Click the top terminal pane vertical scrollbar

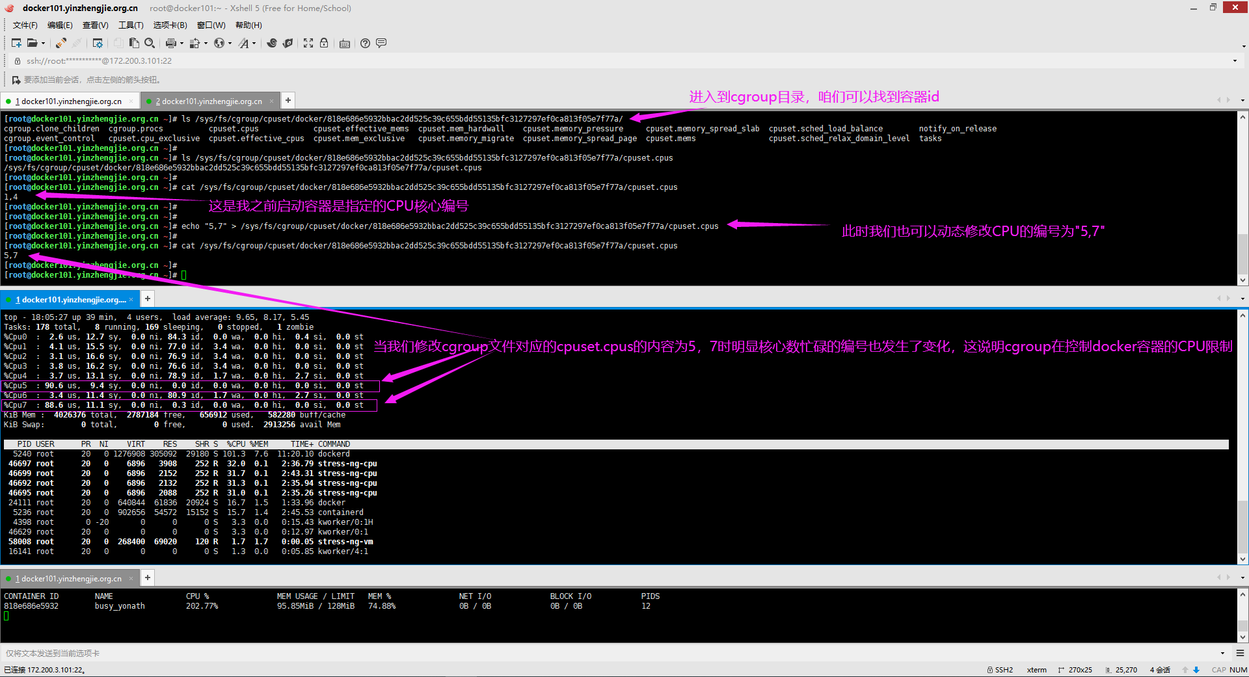click(1242, 198)
